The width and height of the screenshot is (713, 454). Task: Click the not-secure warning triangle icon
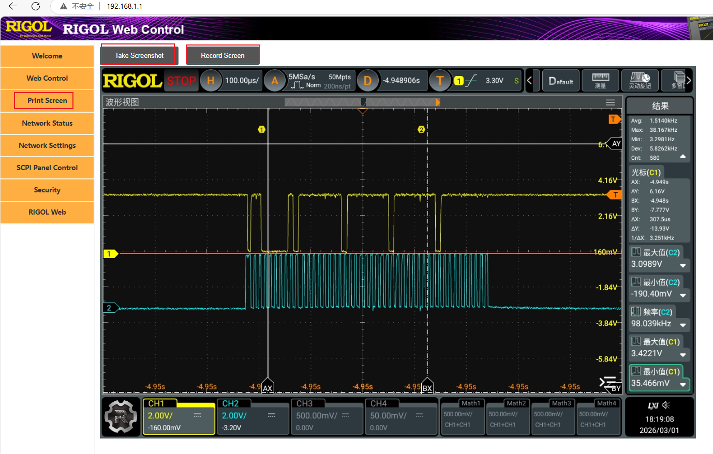coord(64,6)
